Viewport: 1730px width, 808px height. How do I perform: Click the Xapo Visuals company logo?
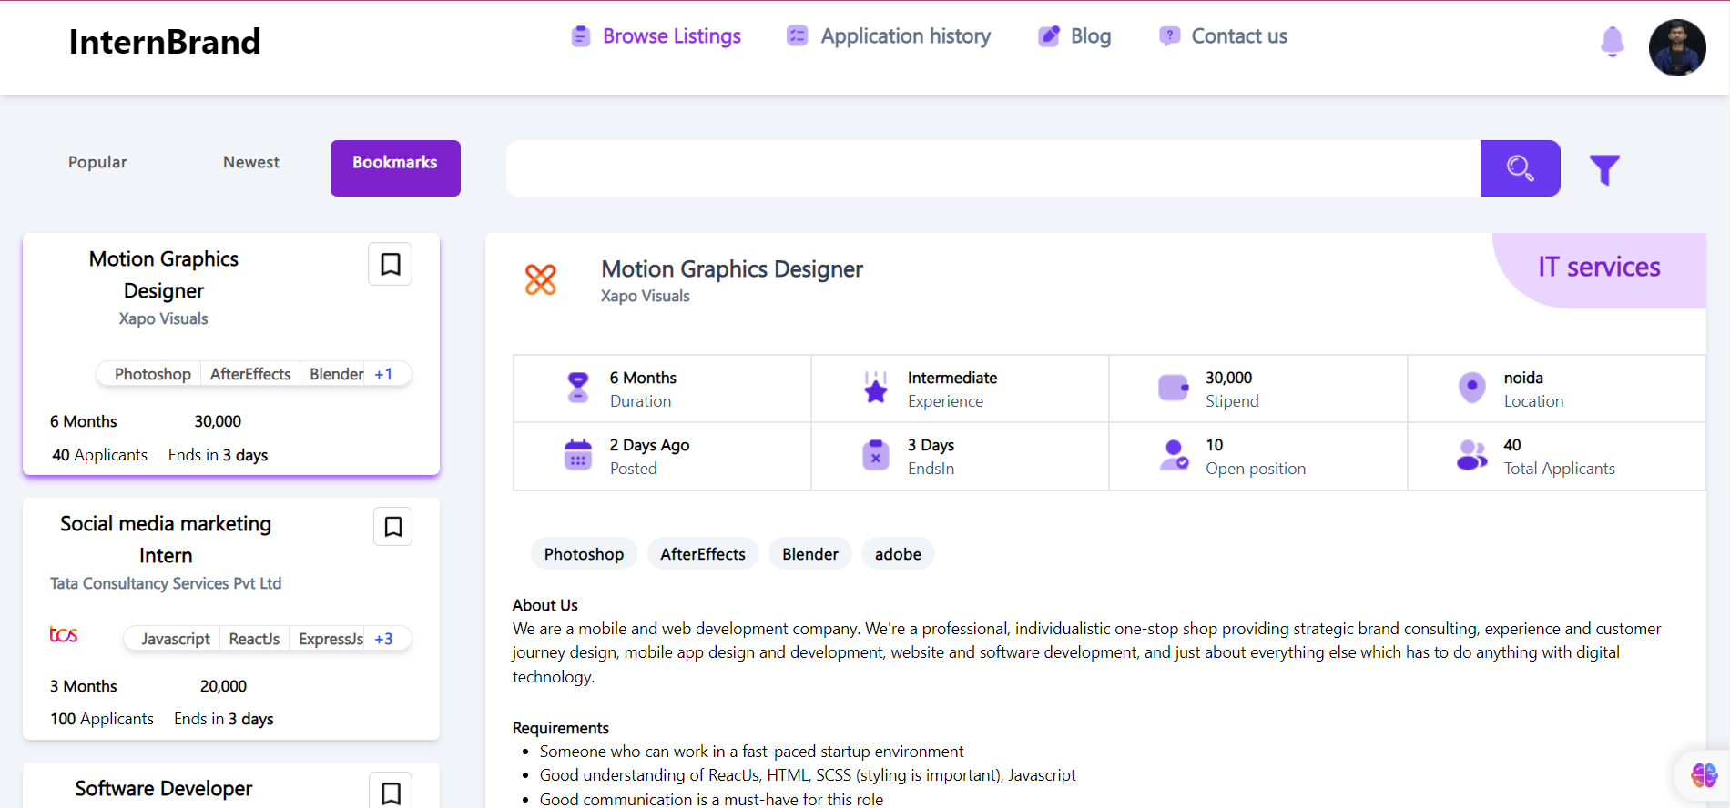coord(541,279)
